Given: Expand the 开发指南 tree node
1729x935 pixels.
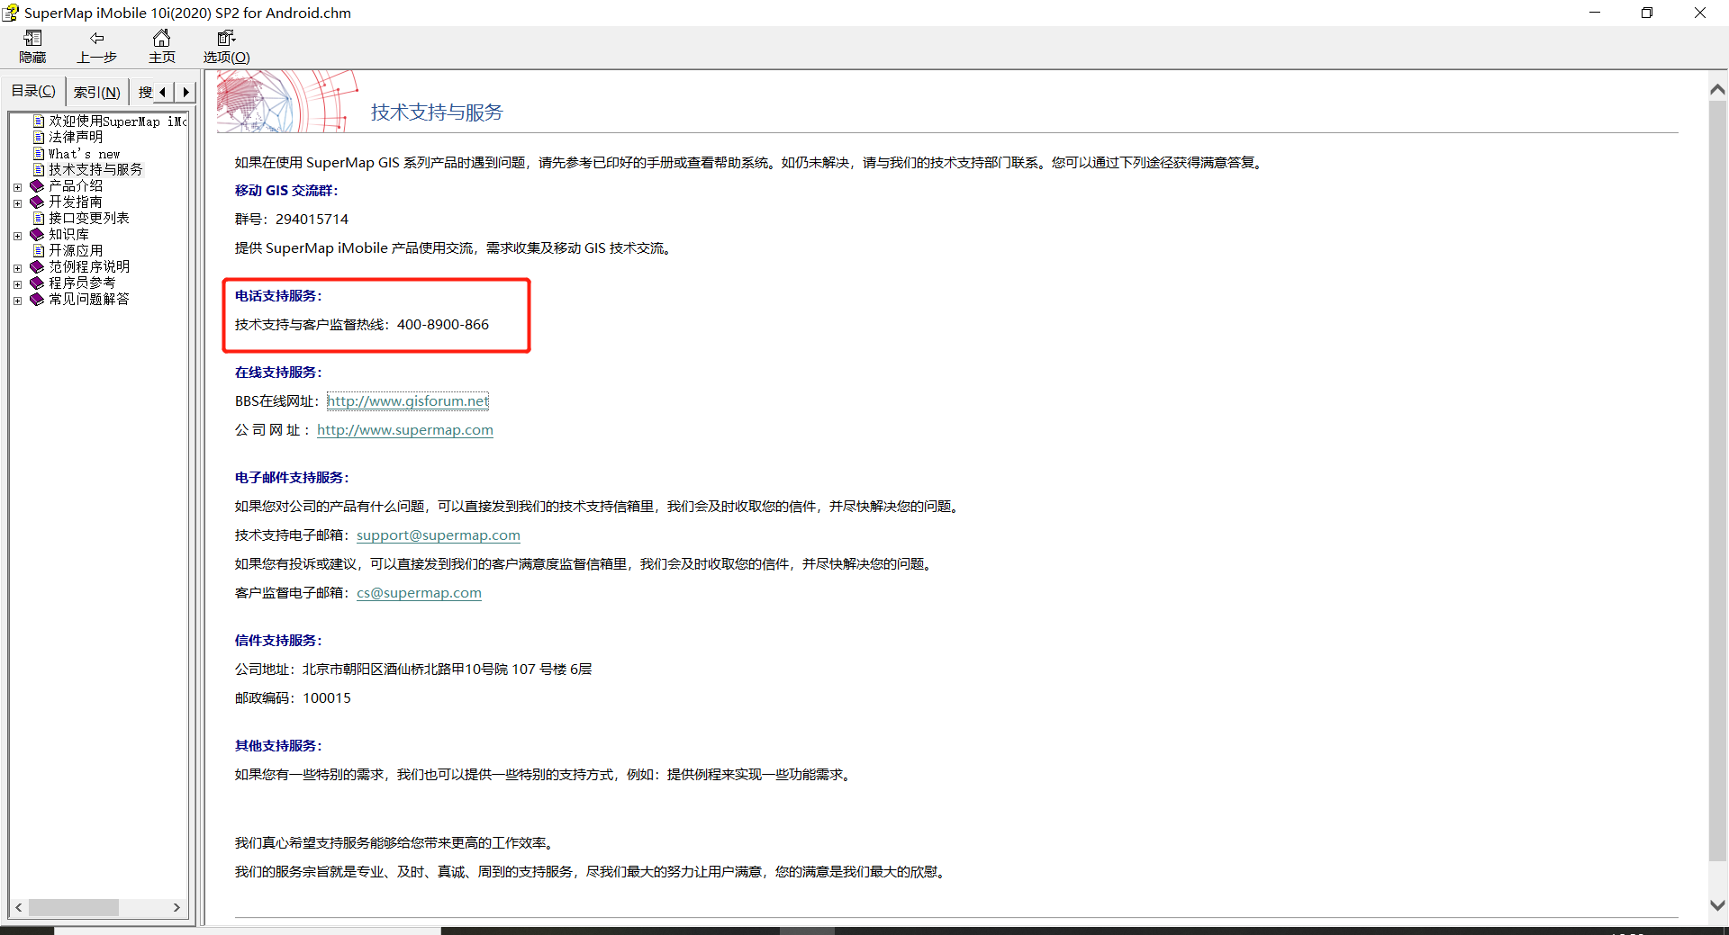Looking at the screenshot, I should click(17, 203).
